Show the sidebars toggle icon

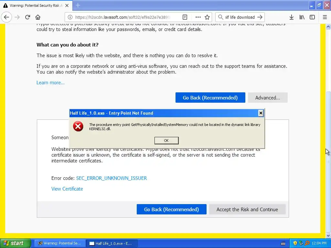click(x=312, y=17)
